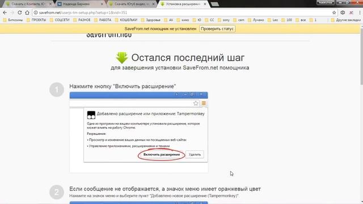Switch to the 'Скачать Ютуб видео' tab
Screen dimensions: 363x204
pos(132,4)
